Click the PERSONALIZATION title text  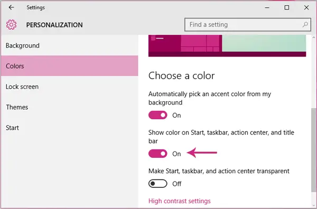[54, 25]
